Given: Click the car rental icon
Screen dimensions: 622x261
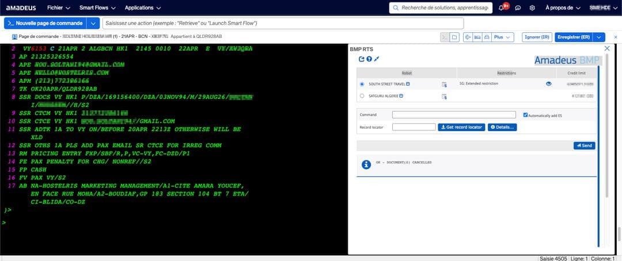Looking at the screenshot, I should tap(487, 37).
